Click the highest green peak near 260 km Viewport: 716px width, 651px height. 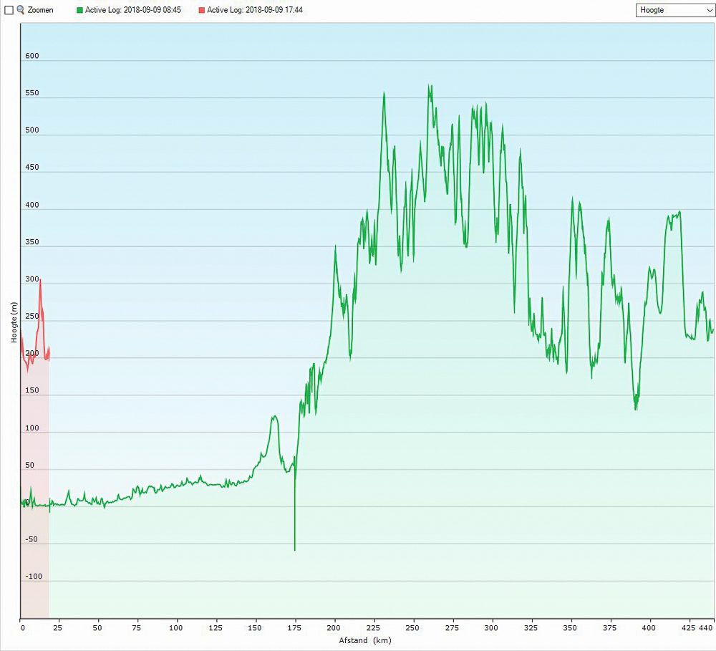pyautogui.click(x=429, y=85)
